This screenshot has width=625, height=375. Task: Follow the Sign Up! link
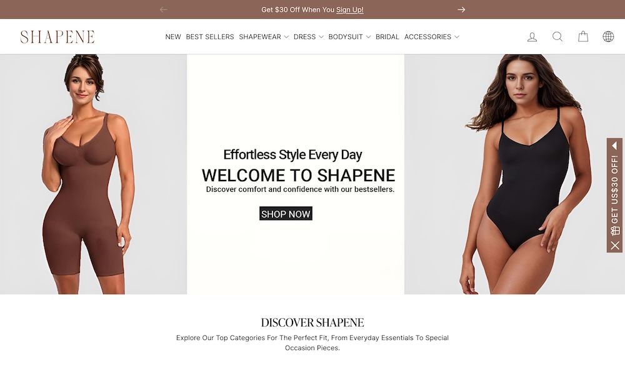[x=349, y=9]
